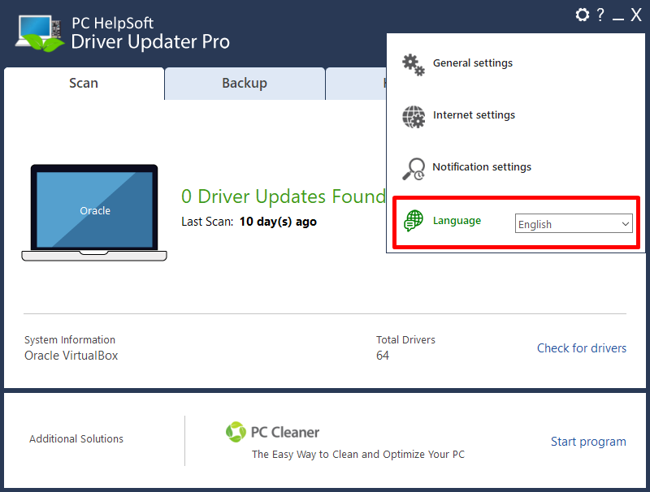Click the PC HelpSoft logo icon
Image resolution: width=650 pixels, height=492 pixels.
[x=40, y=33]
